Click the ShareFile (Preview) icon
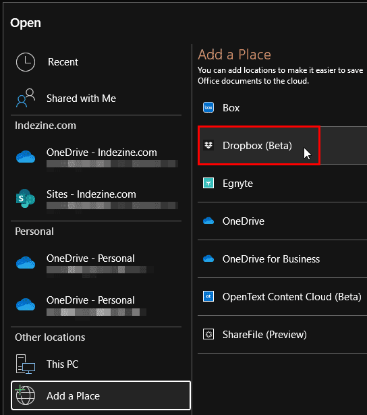Screen dimensions: 367x415 point(208,334)
